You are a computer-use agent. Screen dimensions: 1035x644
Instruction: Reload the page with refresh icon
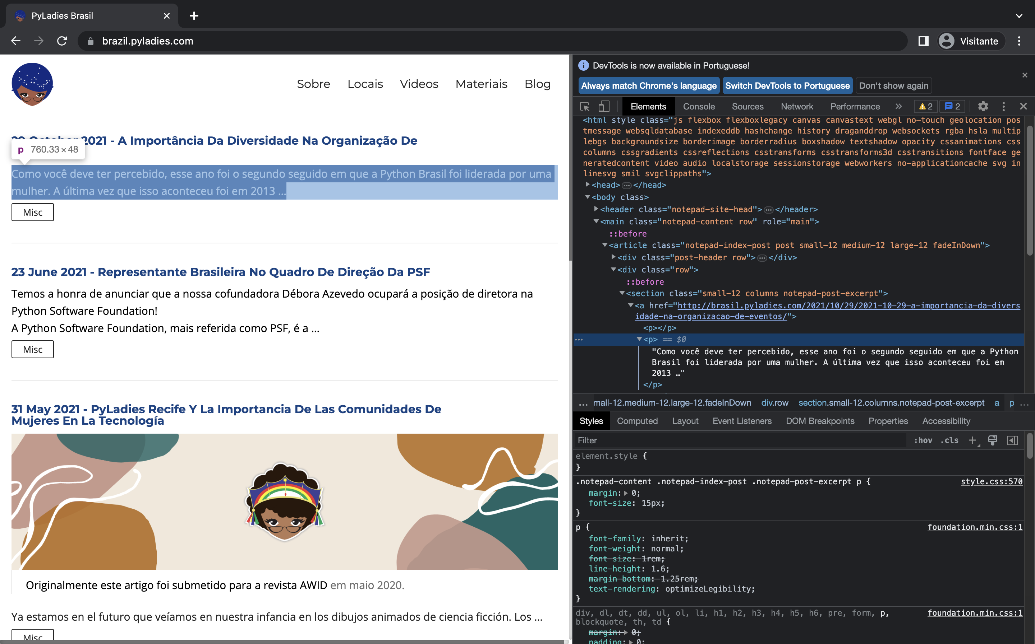62,41
